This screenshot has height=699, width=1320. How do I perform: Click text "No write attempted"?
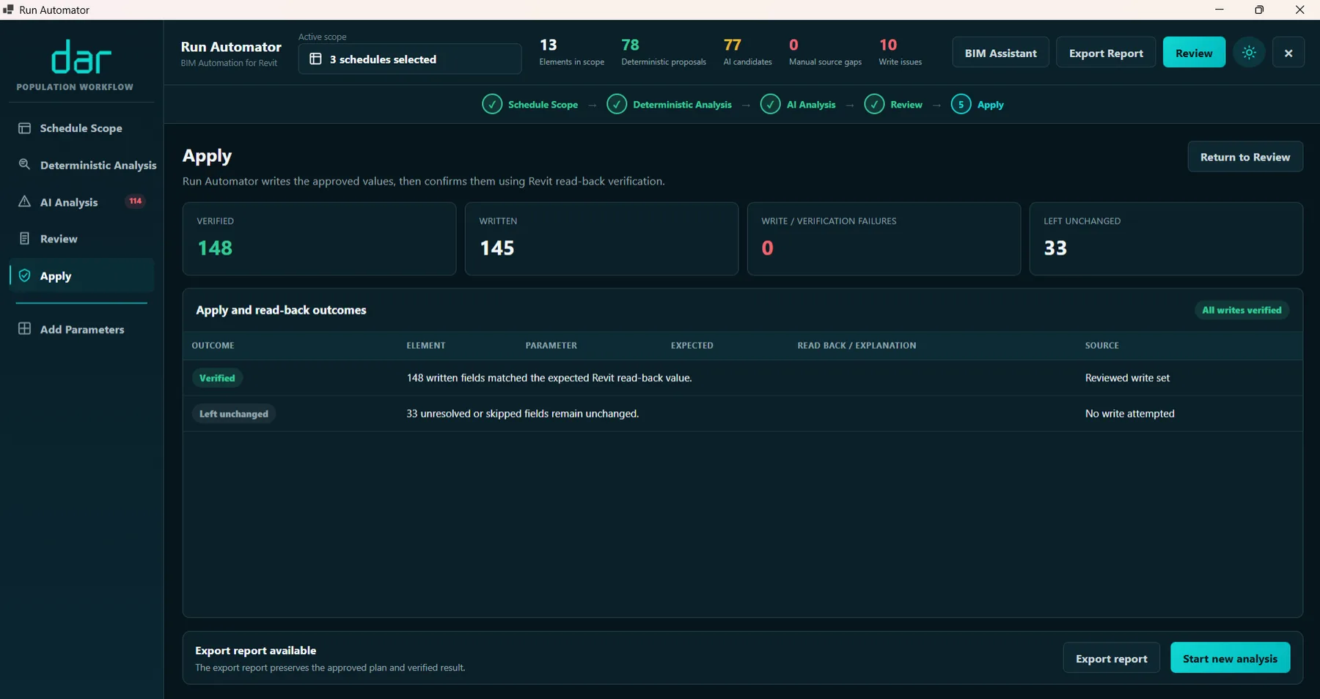click(x=1129, y=414)
